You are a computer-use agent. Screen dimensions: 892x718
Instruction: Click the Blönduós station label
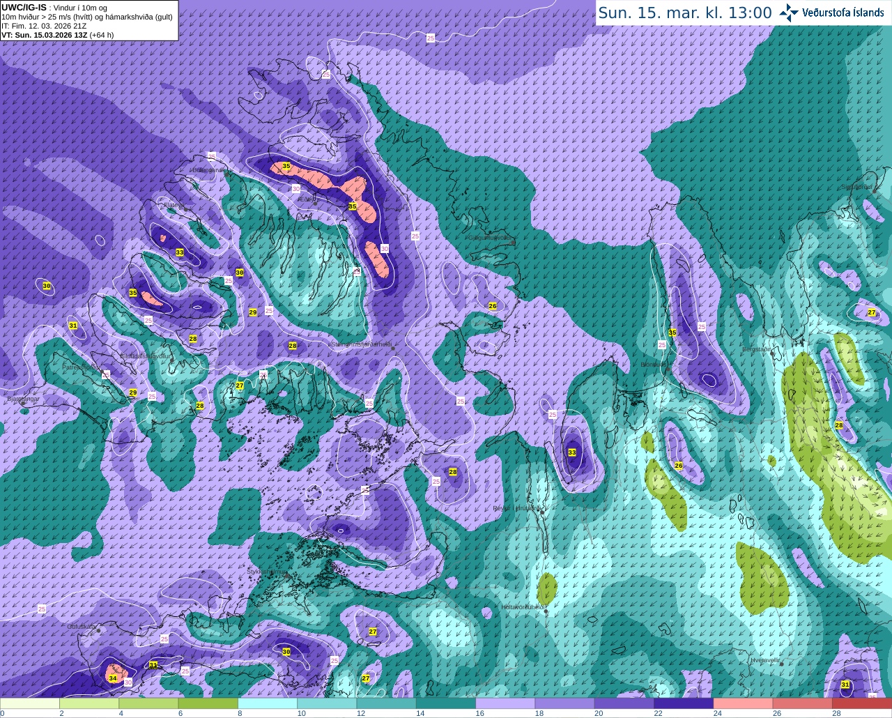pos(655,365)
